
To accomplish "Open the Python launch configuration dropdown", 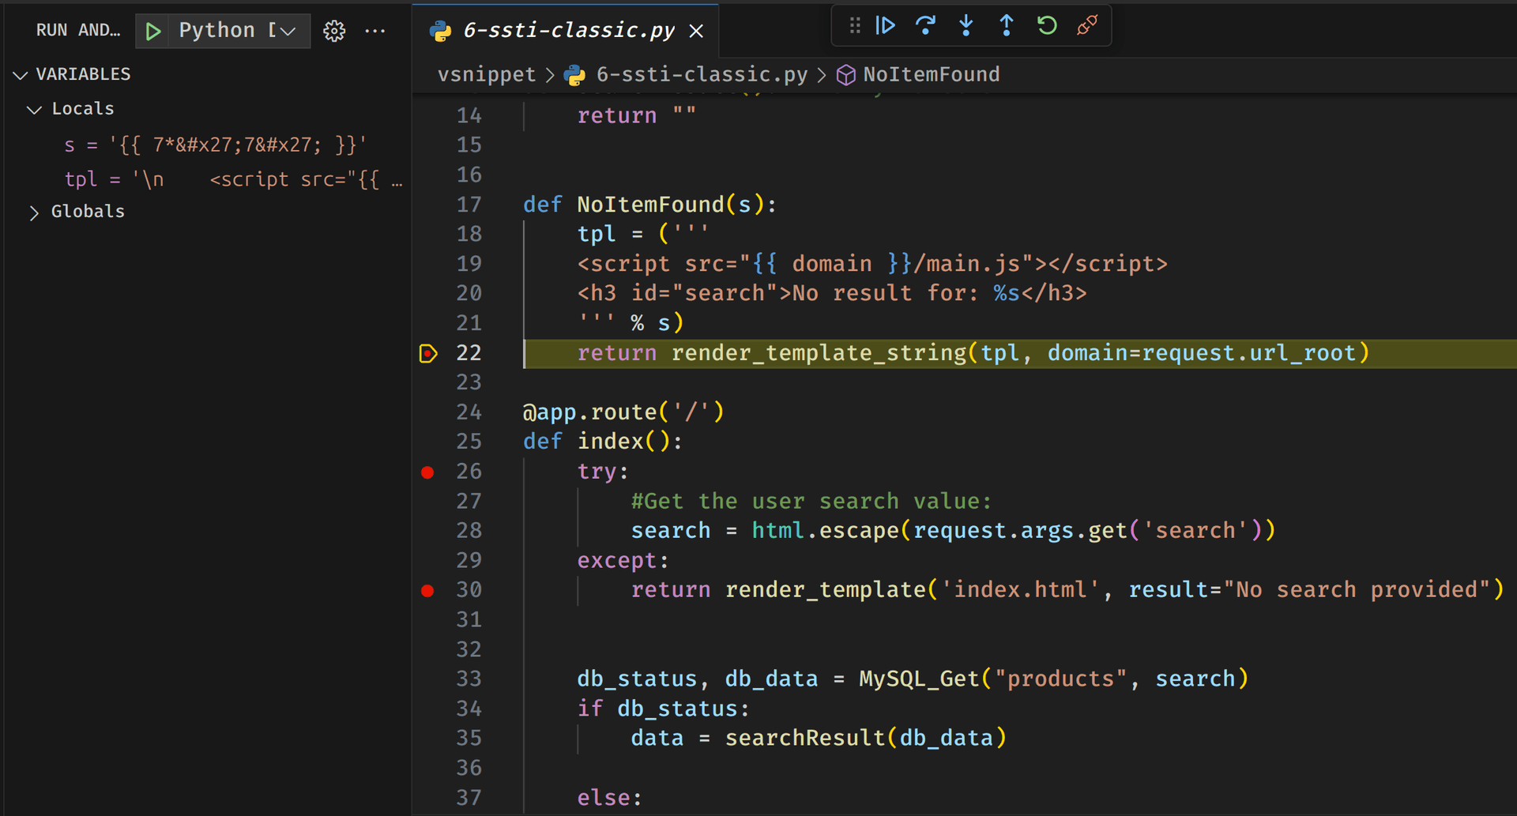I will point(288,30).
